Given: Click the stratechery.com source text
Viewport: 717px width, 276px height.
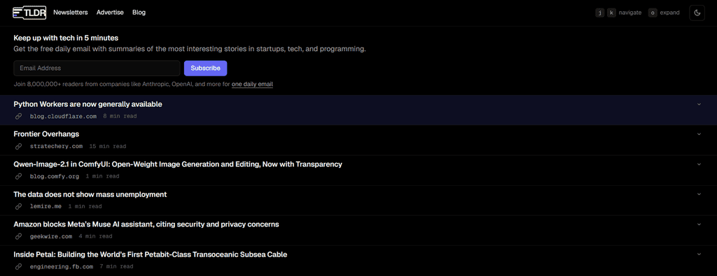Looking at the screenshot, I should (x=56, y=147).
